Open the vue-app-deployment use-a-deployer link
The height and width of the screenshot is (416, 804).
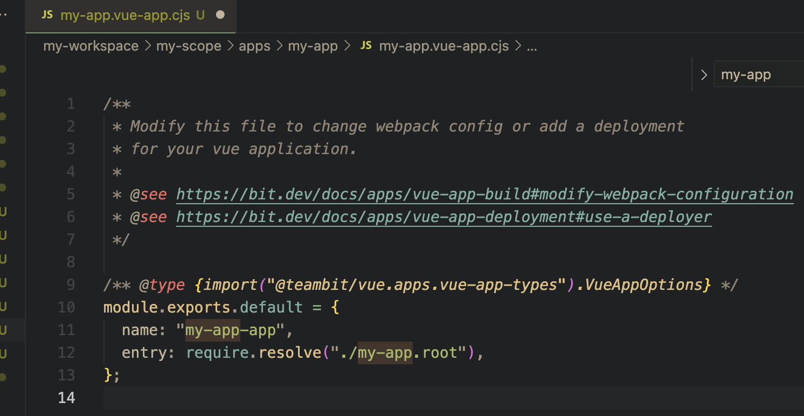click(444, 217)
